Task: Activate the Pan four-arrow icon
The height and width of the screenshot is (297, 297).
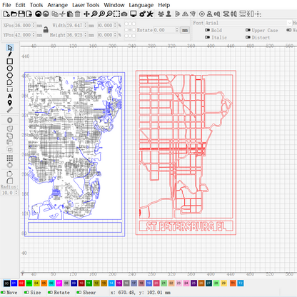Action: (x=86, y=14)
